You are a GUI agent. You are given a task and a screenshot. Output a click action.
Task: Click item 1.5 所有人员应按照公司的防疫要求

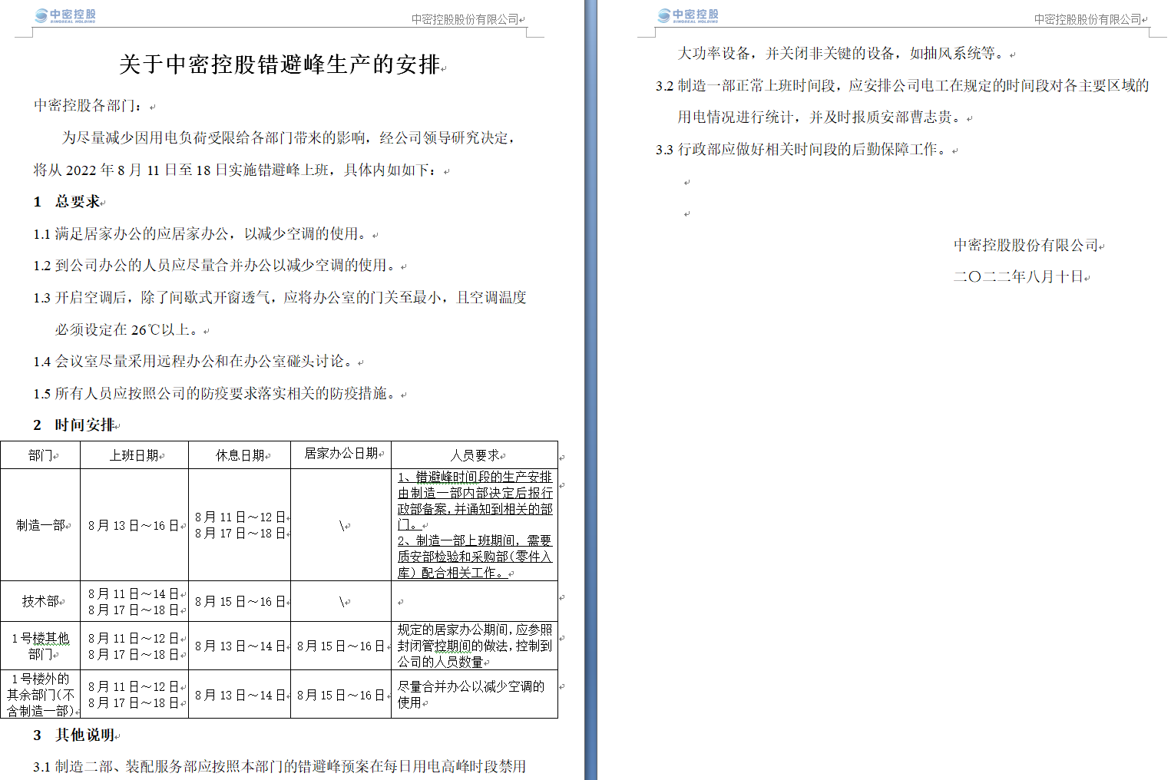pos(217,394)
